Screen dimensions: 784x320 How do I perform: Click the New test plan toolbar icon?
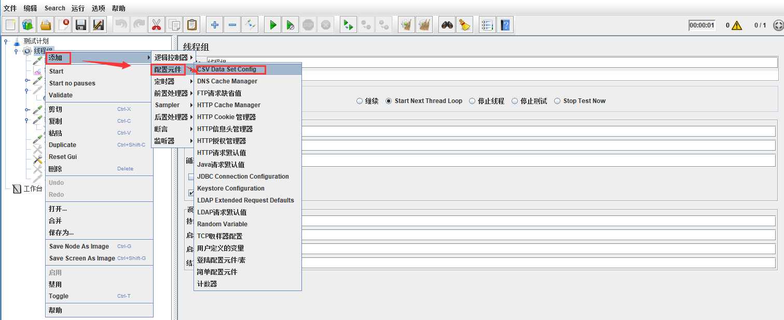point(10,24)
